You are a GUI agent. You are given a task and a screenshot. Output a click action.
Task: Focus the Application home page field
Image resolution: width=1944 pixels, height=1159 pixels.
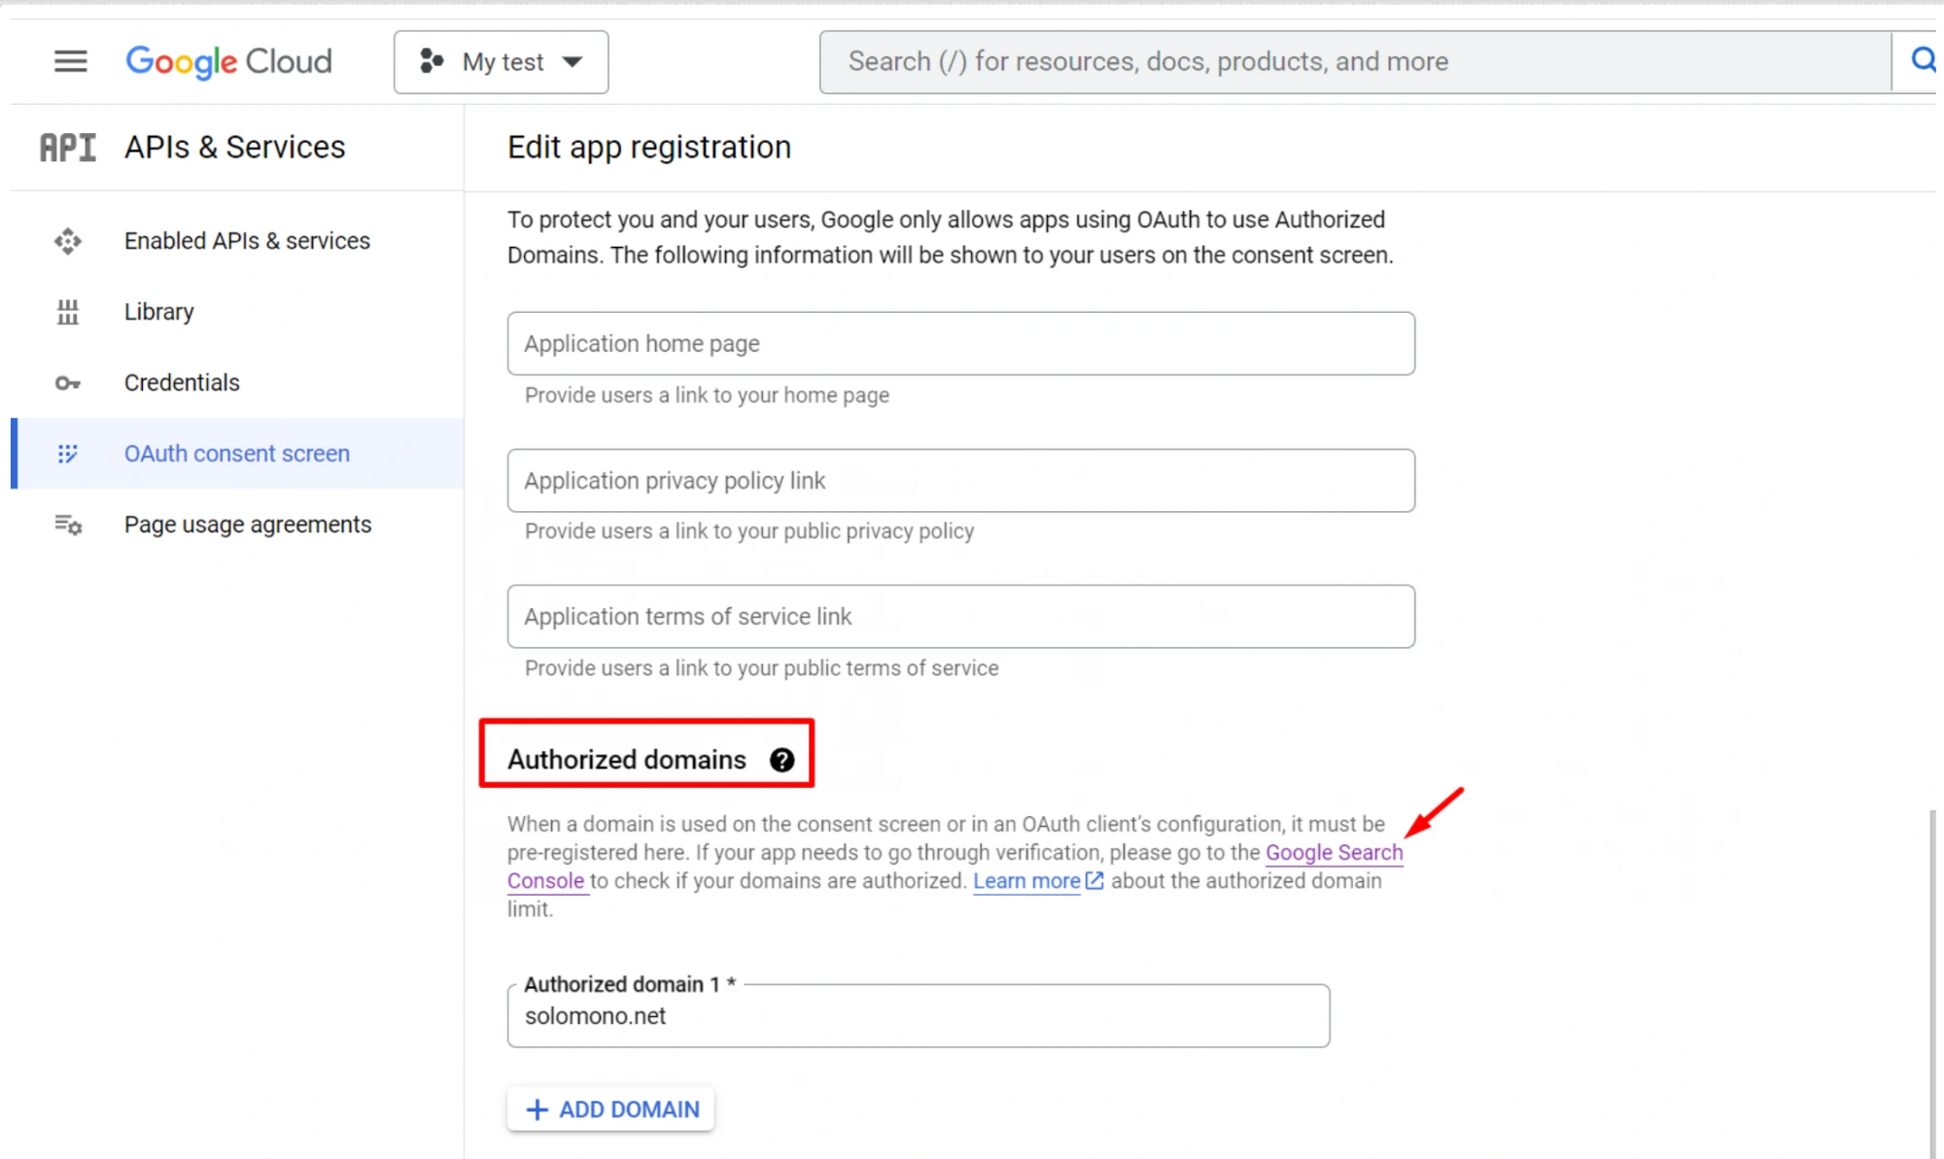click(x=960, y=344)
